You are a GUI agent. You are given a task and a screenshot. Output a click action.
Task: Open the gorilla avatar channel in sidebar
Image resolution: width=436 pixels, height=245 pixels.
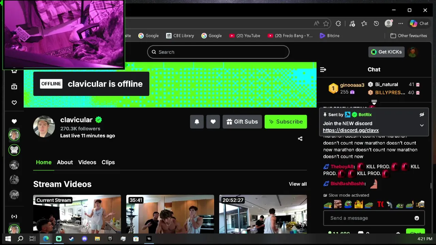pyautogui.click(x=14, y=150)
